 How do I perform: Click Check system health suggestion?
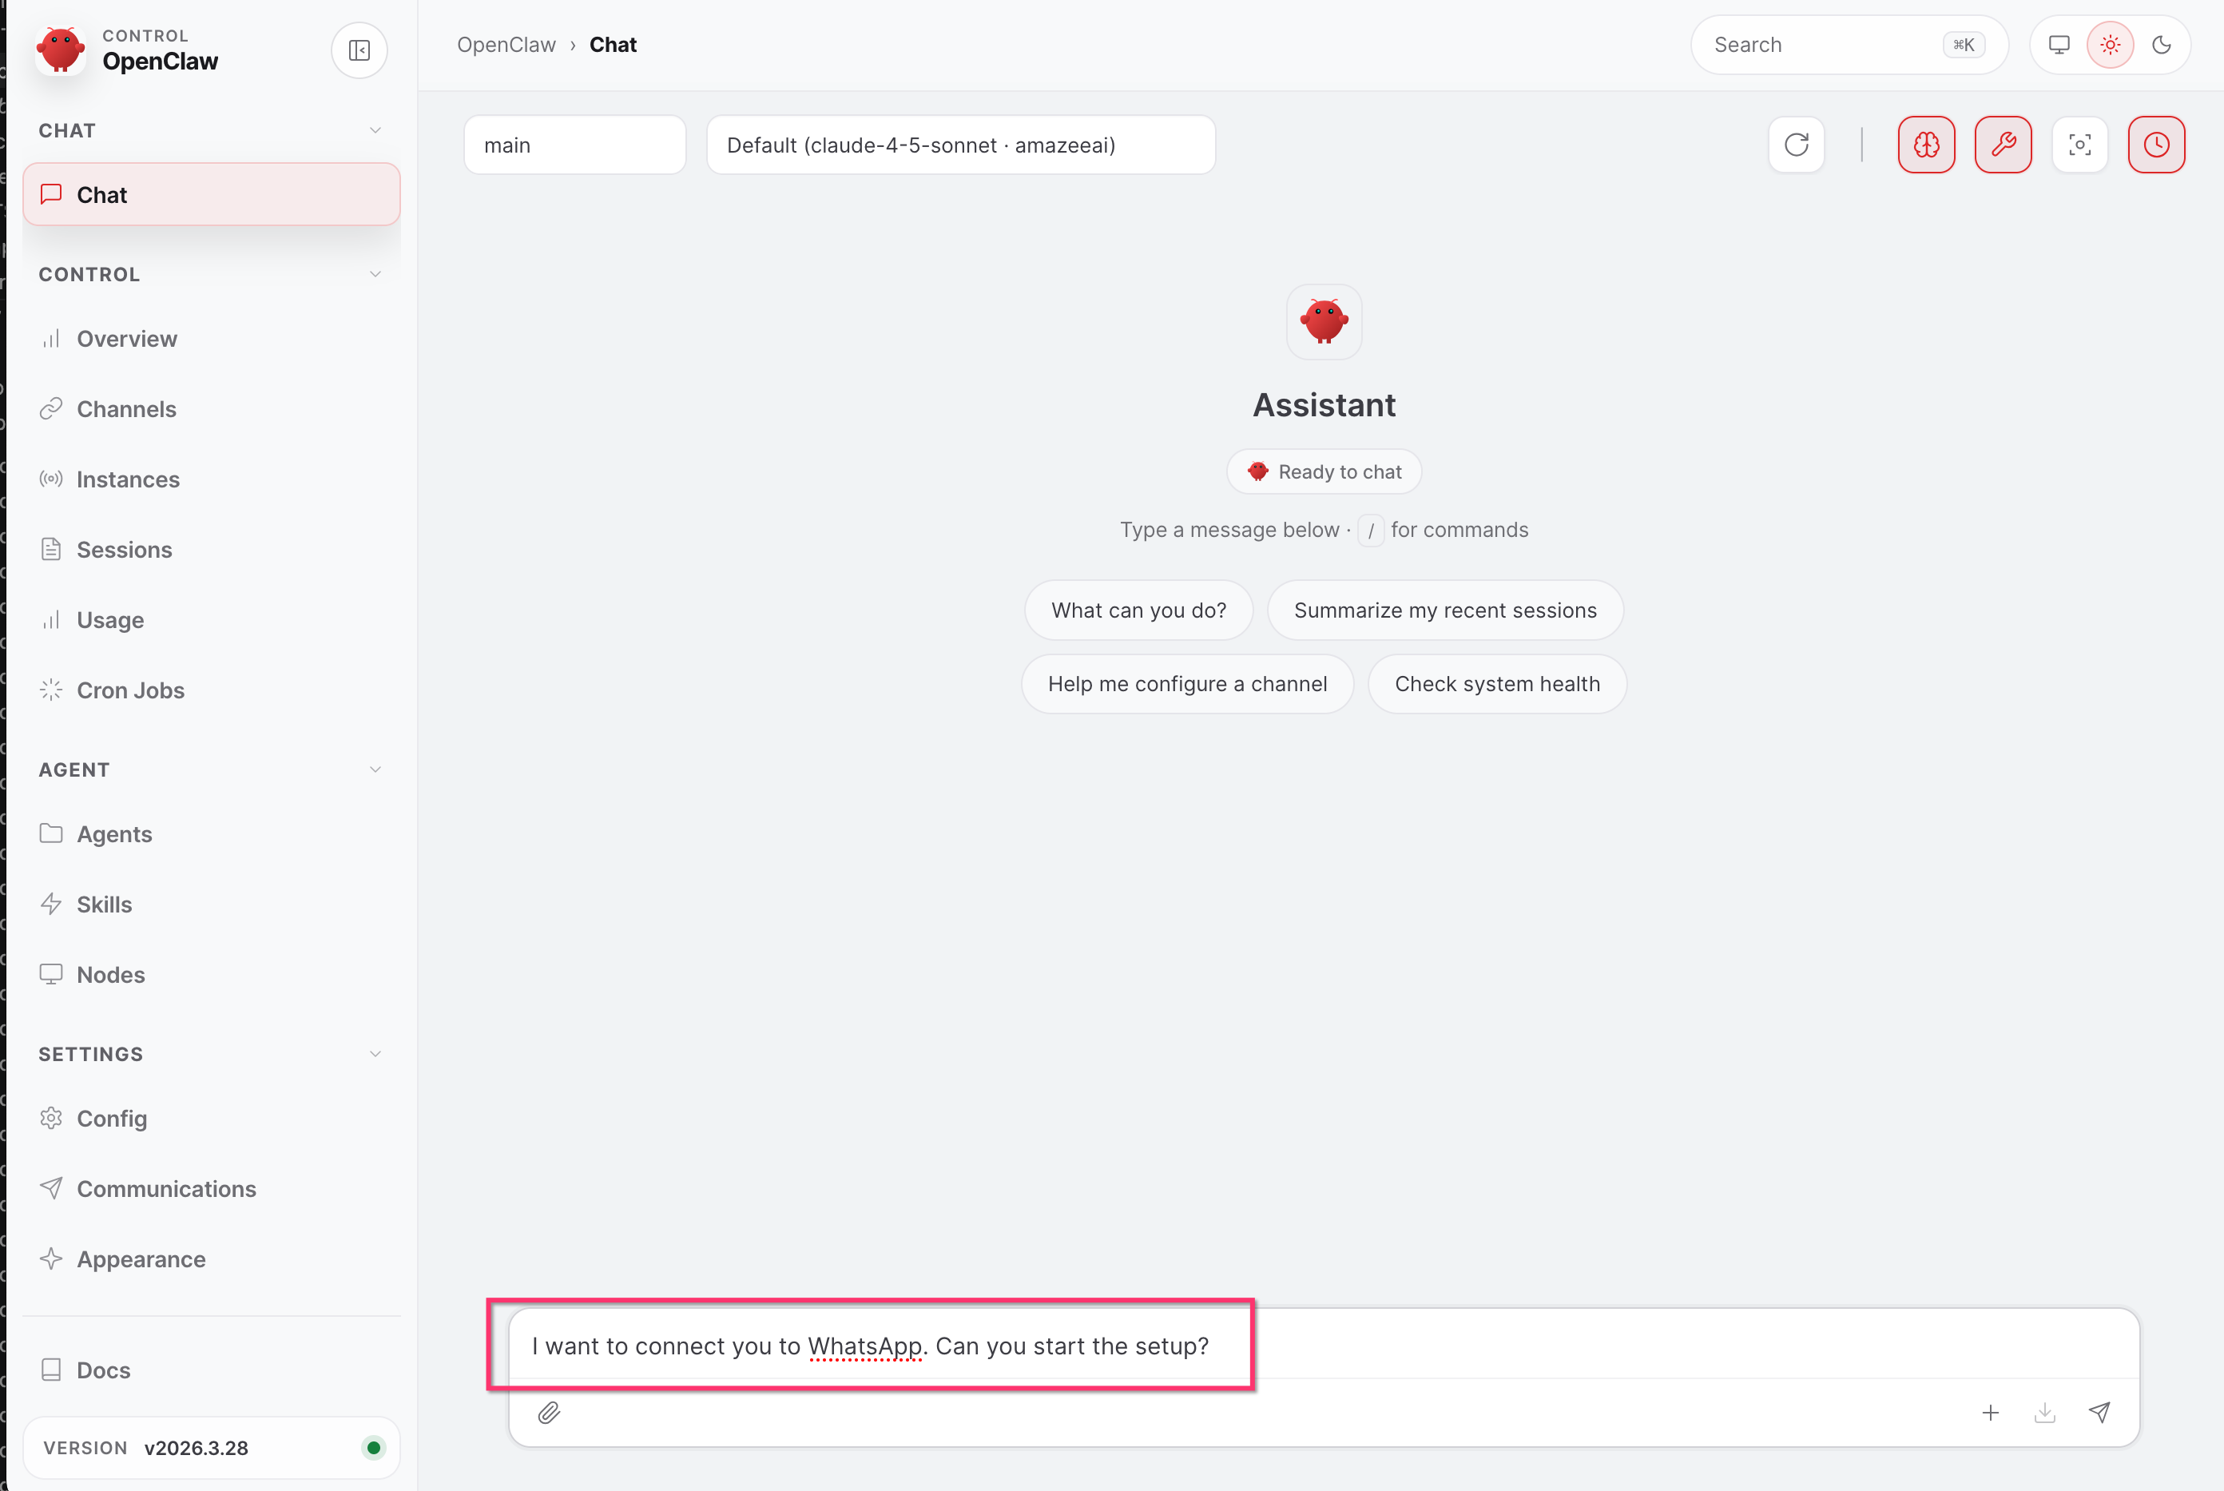[1497, 685]
